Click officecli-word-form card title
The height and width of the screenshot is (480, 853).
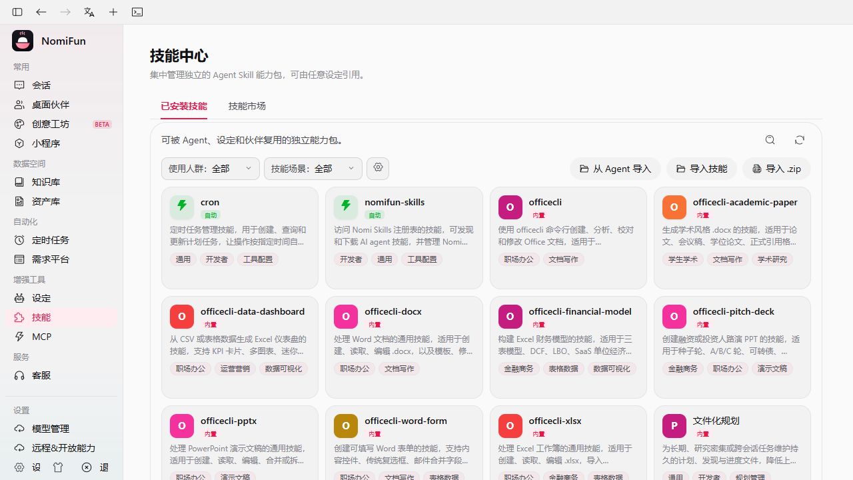406,421
